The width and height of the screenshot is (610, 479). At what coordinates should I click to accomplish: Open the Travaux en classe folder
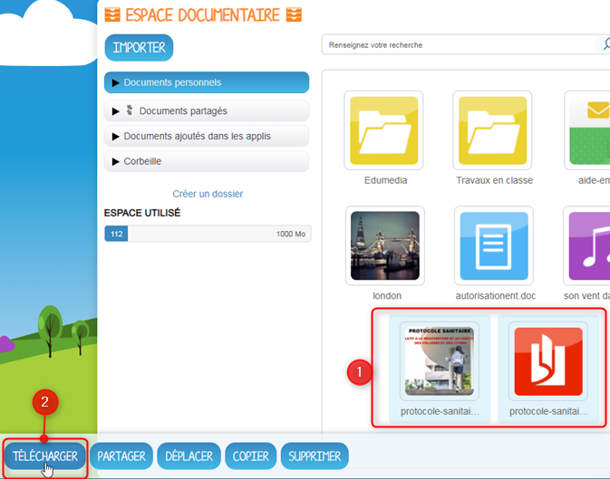[493, 130]
